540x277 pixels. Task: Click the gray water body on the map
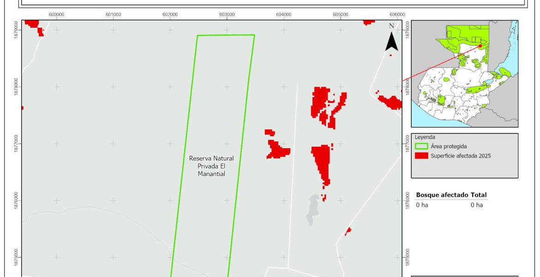(312, 210)
